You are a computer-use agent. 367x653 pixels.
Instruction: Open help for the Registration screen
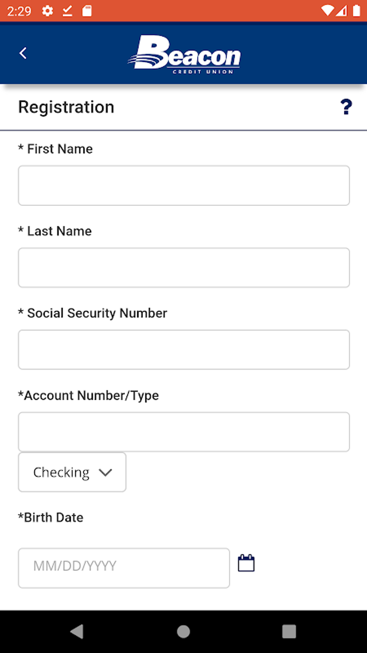click(346, 107)
